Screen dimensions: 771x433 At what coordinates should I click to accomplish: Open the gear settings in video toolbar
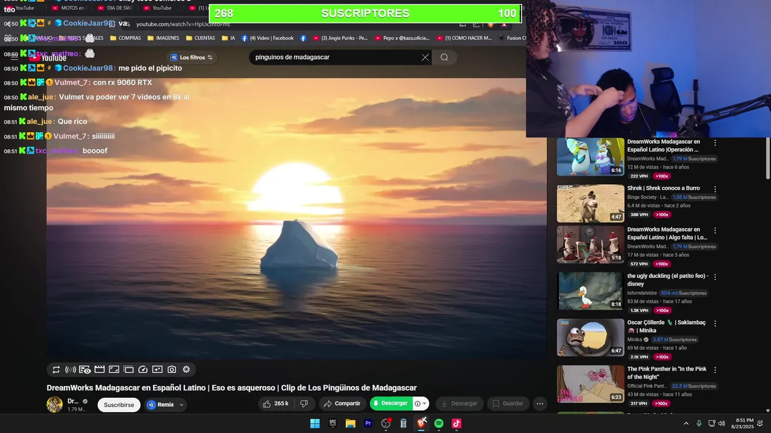186,370
